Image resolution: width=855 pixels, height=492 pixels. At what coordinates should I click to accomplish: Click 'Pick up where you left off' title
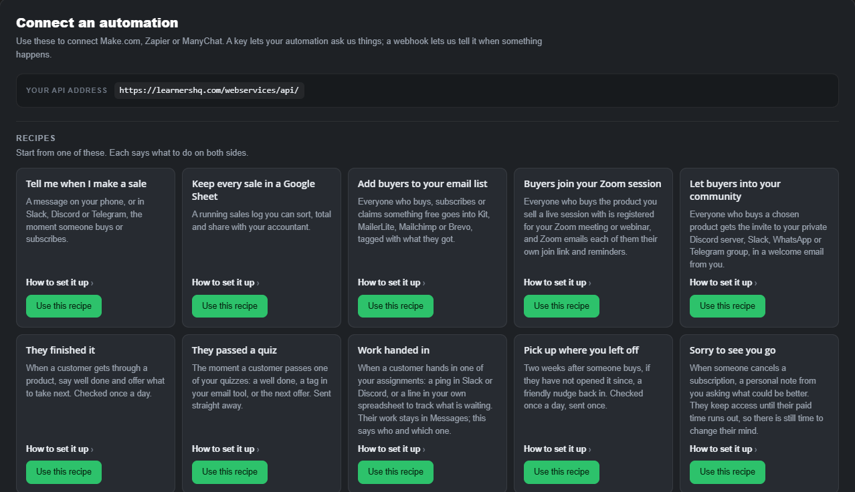(581, 350)
